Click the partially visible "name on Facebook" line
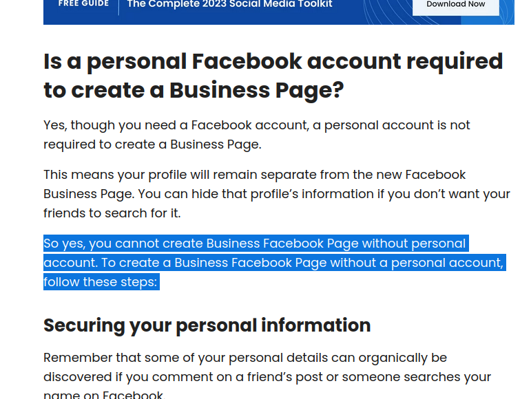The image size is (520, 399). pyautogui.click(x=103, y=395)
